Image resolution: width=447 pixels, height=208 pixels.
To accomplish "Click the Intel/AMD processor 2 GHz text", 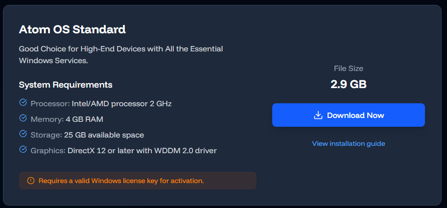I will [122, 104].
